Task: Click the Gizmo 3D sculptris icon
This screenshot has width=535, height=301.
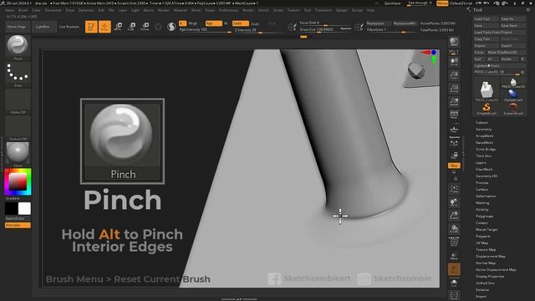Action: (171, 27)
